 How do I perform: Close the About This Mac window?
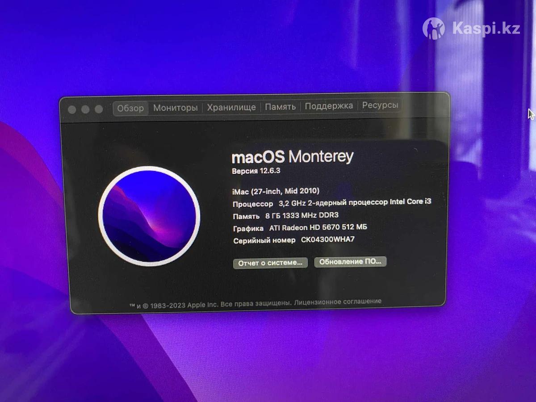[72, 110]
